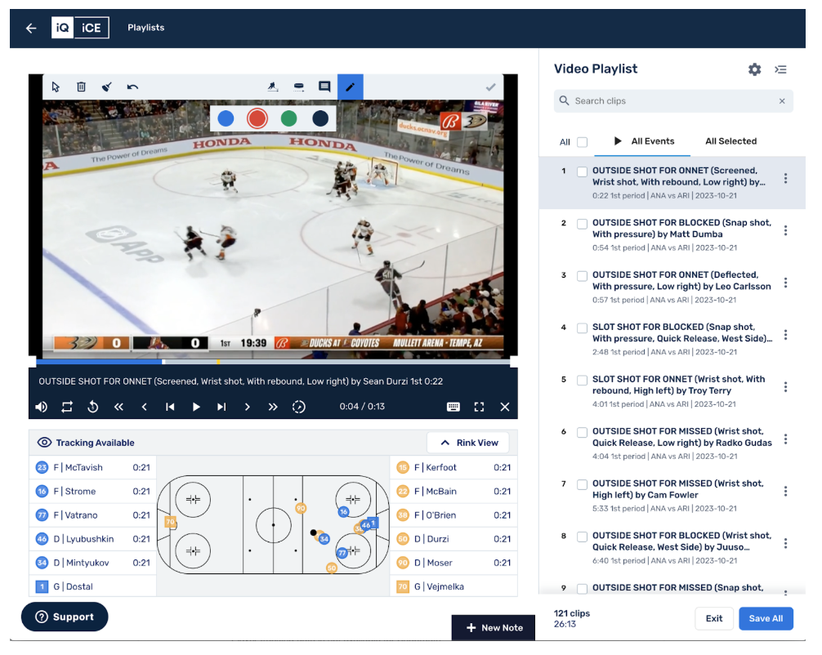Image resolution: width=822 pixels, height=655 pixels.
Task: Select the cursor pointer tool
Action: pyautogui.click(x=56, y=87)
